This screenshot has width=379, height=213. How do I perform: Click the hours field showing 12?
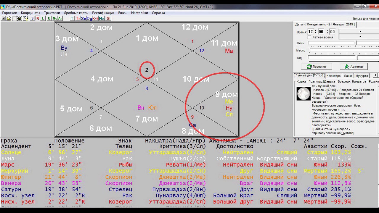[311, 32]
